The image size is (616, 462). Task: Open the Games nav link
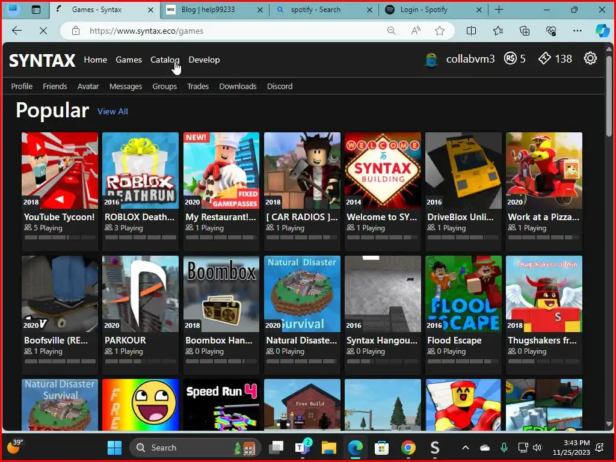(x=129, y=60)
